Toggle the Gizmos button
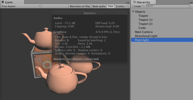 [x=120, y=6]
